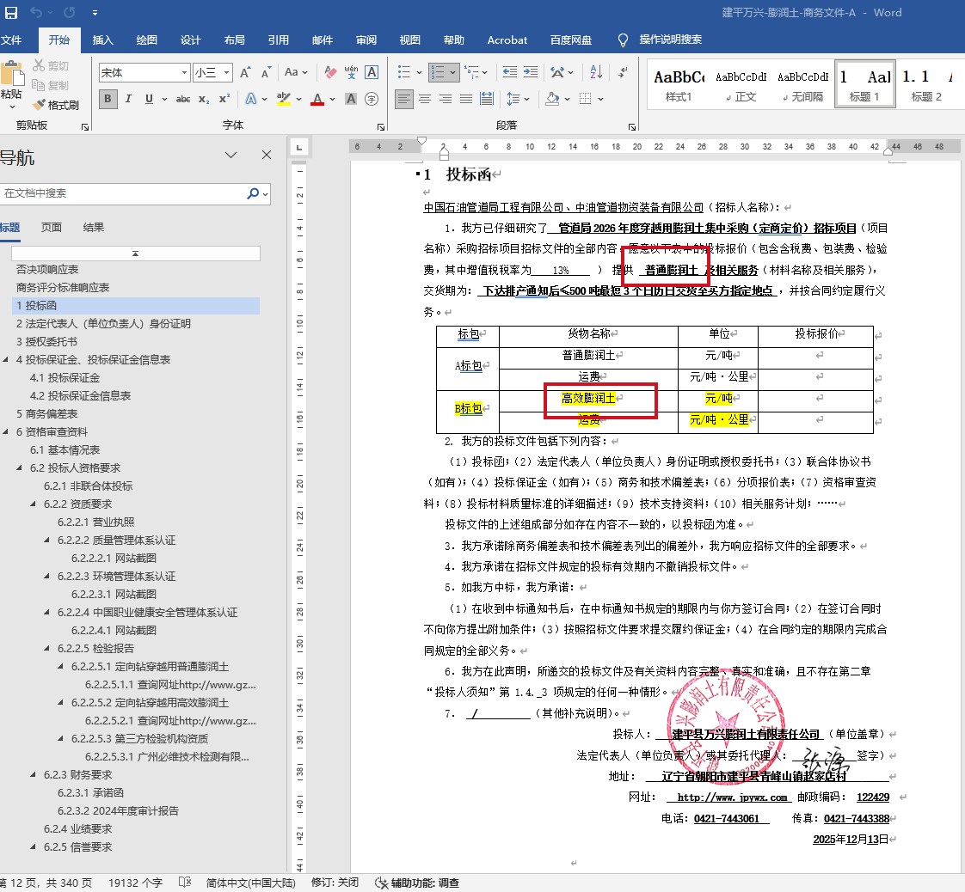Toggle track changes 修订: 关闭 status
This screenshot has height=892, width=965.
(335, 883)
